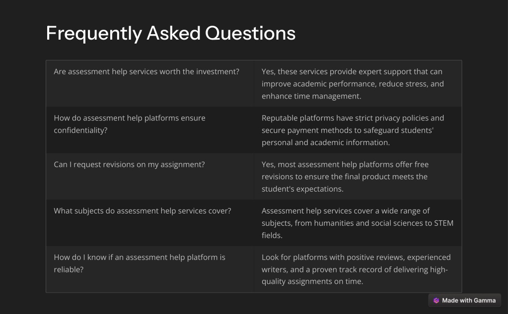Click 'quality assignments on time' text line
508x314 pixels.
click(312, 281)
